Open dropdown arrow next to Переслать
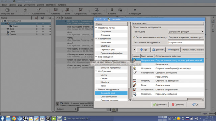 click(x=104, y=11)
